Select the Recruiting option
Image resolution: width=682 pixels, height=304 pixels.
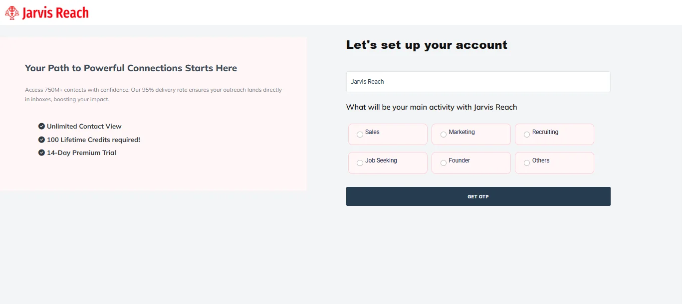tap(527, 134)
